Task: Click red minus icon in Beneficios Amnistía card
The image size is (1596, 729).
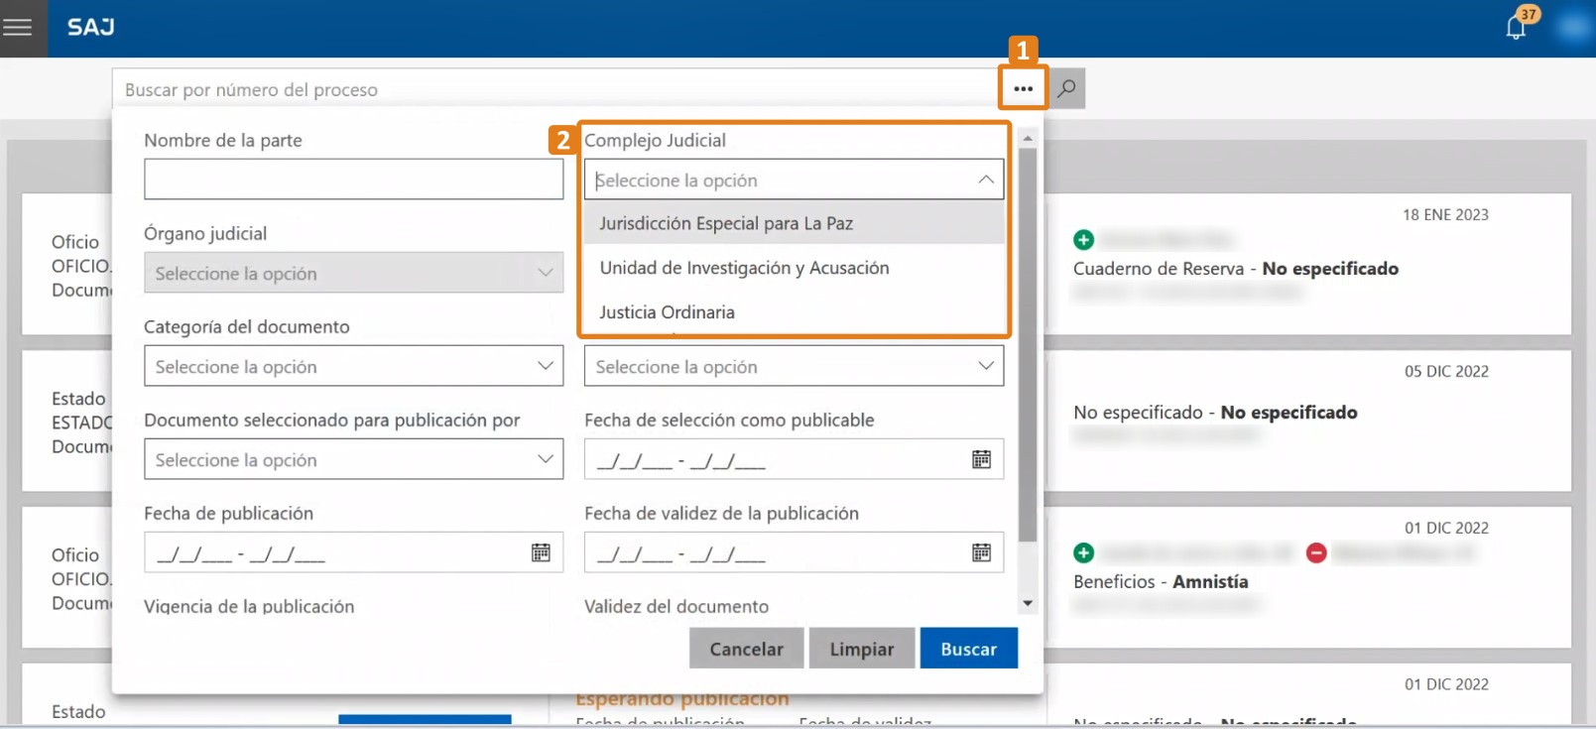Action: [1316, 552]
